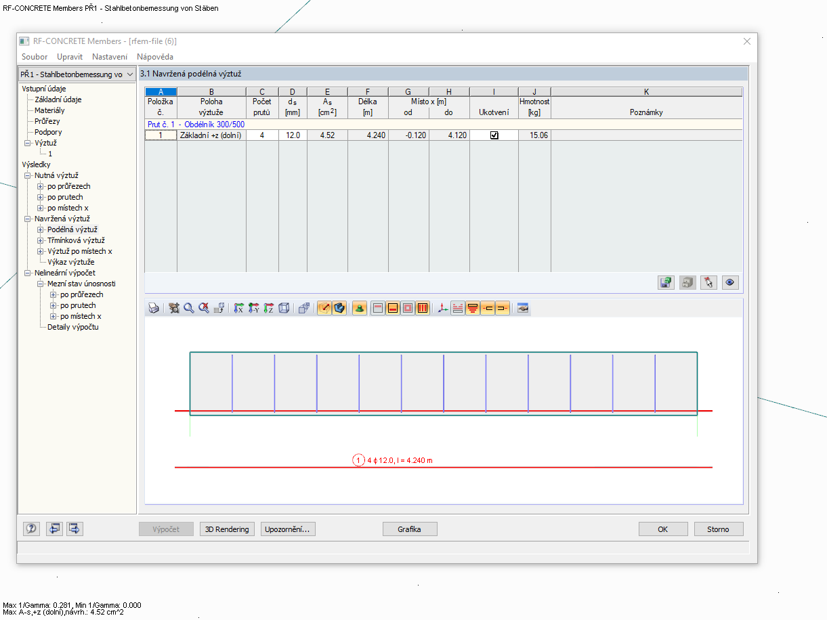Click the Storno button
Image resolution: width=827 pixels, height=620 pixels.
click(x=719, y=529)
